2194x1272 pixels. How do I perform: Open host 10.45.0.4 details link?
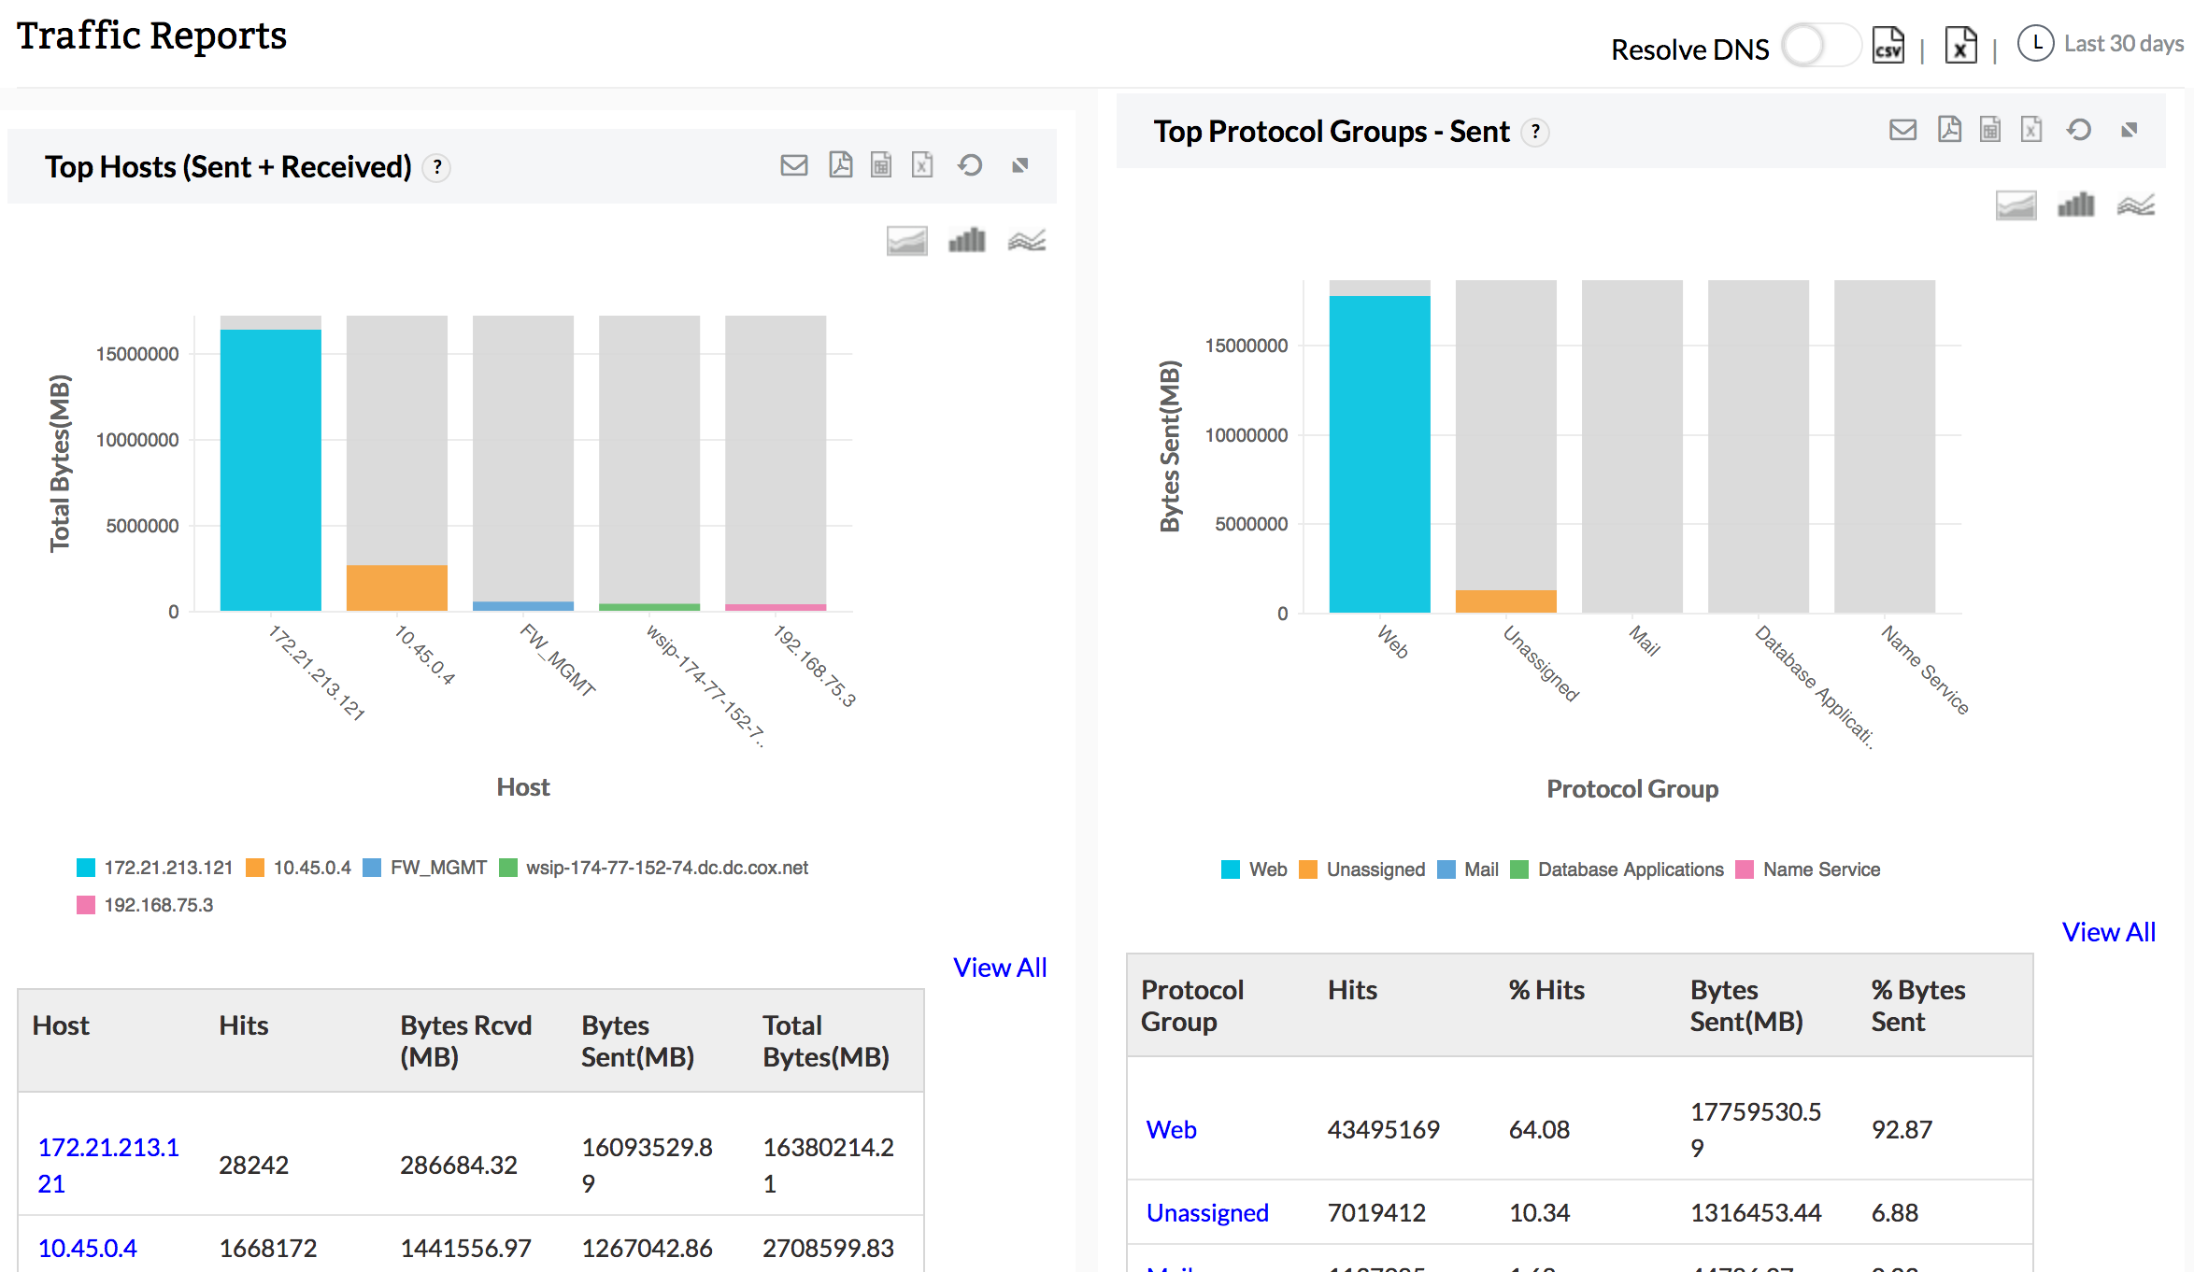pos(87,1248)
